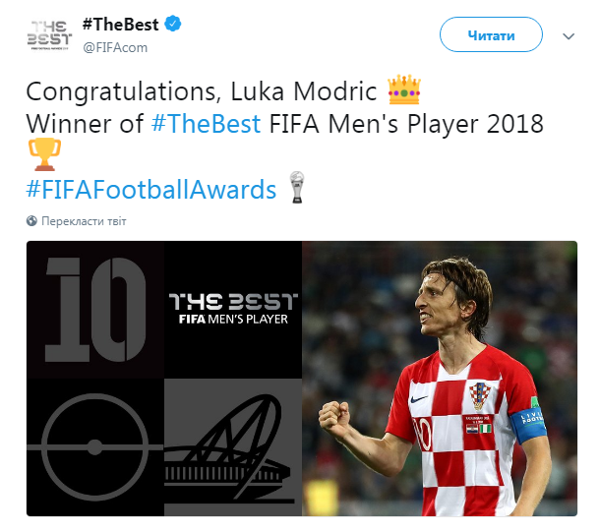Open the #FIFAFootballAwards hashtag
The image size is (599, 532).
pos(152,189)
